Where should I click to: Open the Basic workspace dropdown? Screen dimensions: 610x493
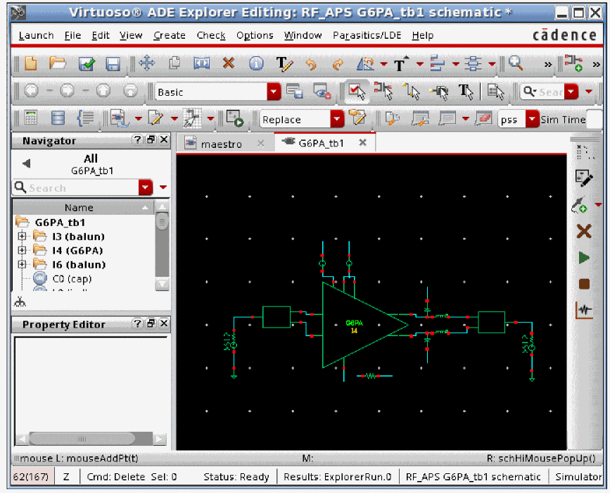click(273, 92)
